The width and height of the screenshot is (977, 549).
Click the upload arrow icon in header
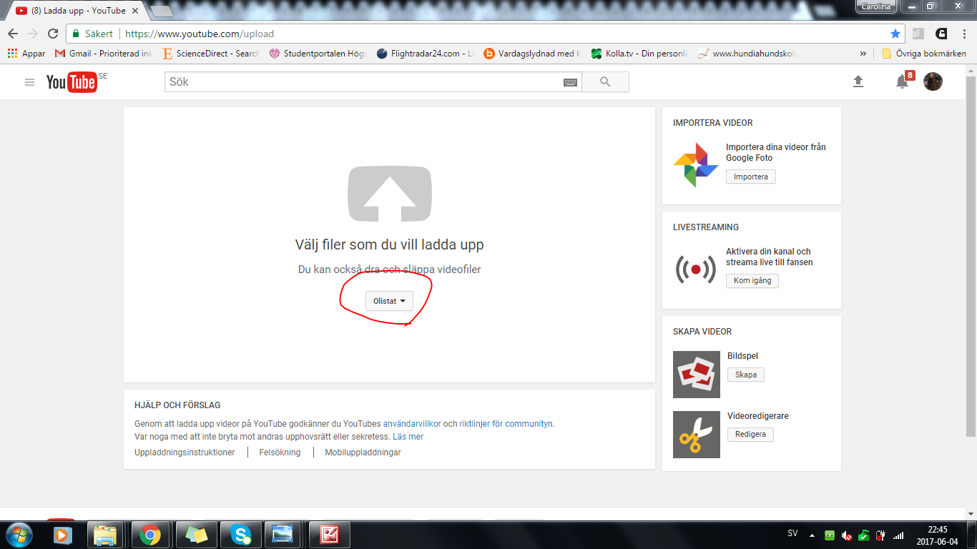[x=858, y=81]
